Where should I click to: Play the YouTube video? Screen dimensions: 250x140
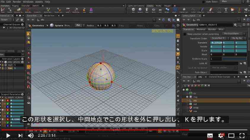pyautogui.click(x=8, y=136)
